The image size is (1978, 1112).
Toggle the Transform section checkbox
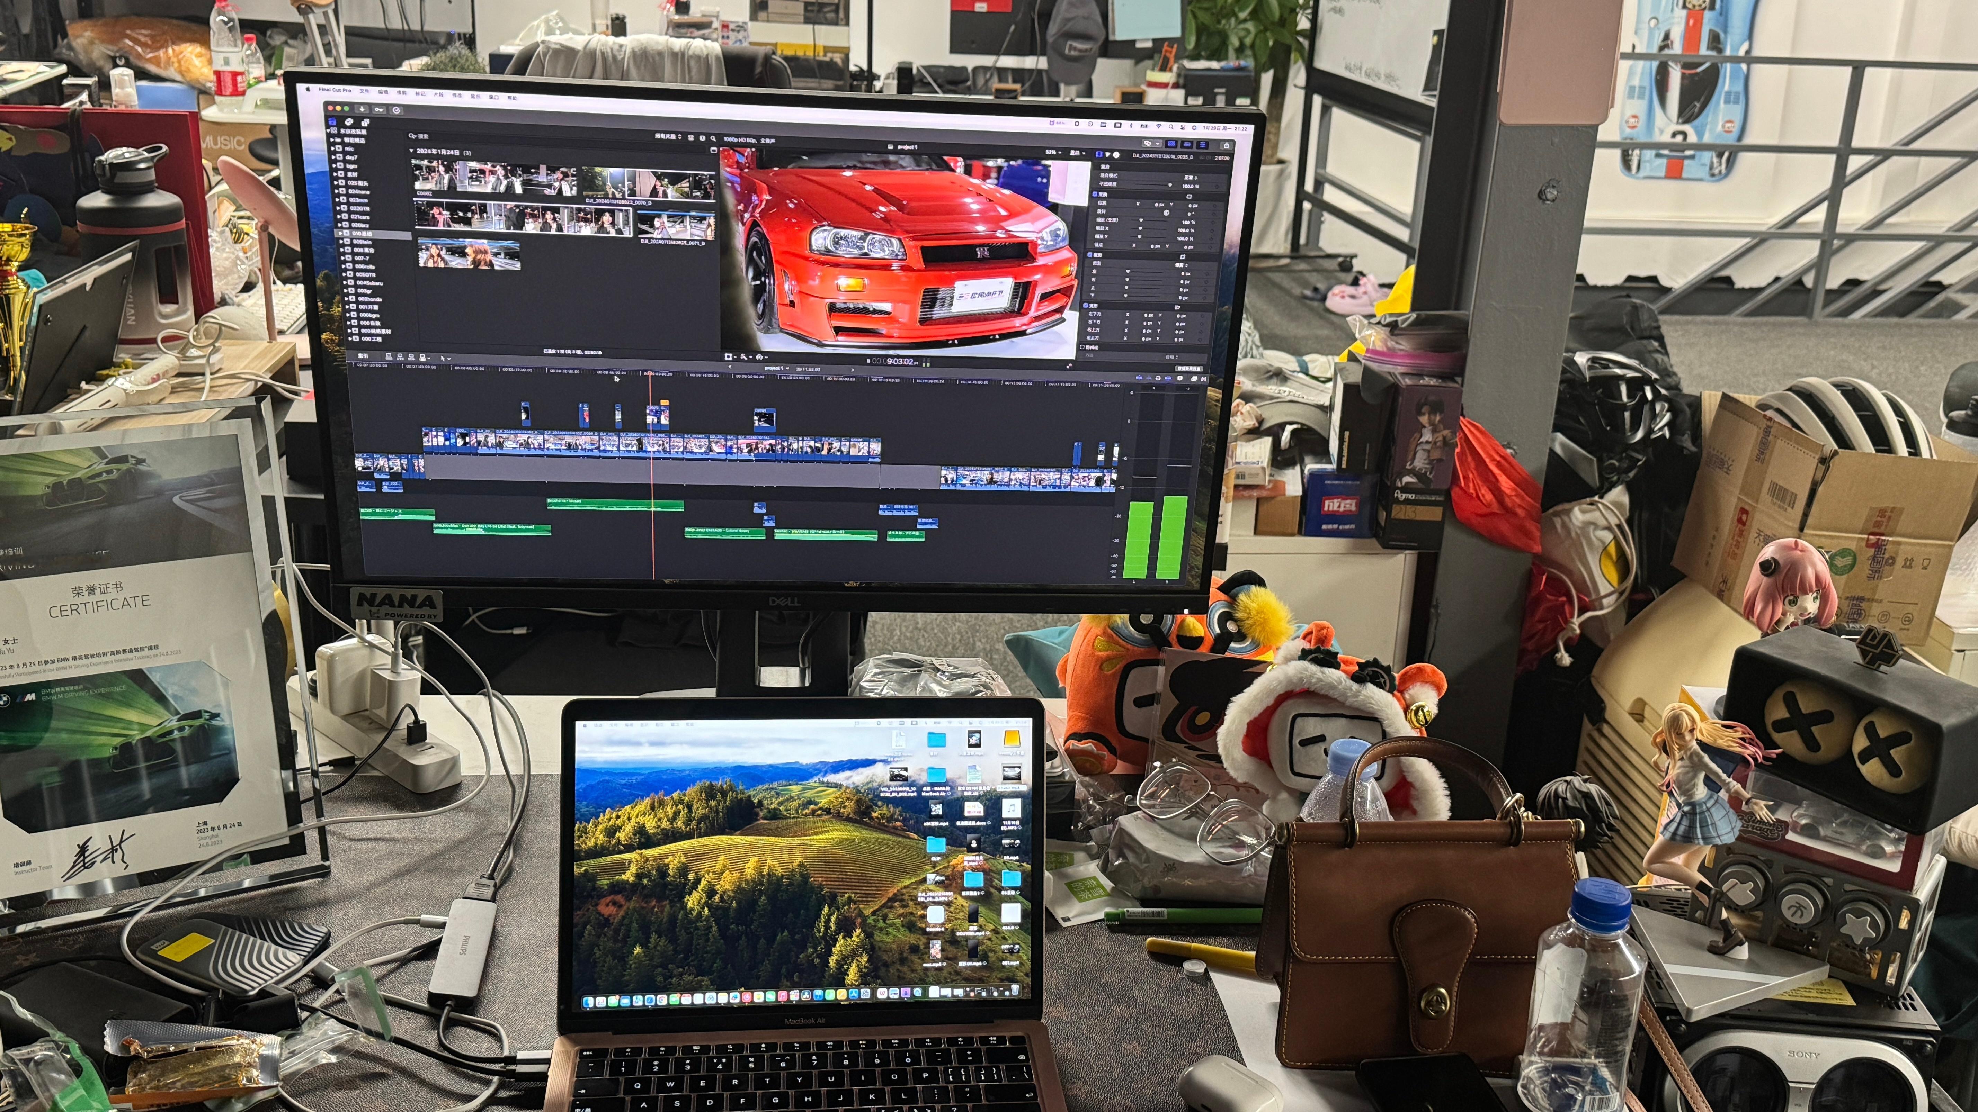[1095, 194]
